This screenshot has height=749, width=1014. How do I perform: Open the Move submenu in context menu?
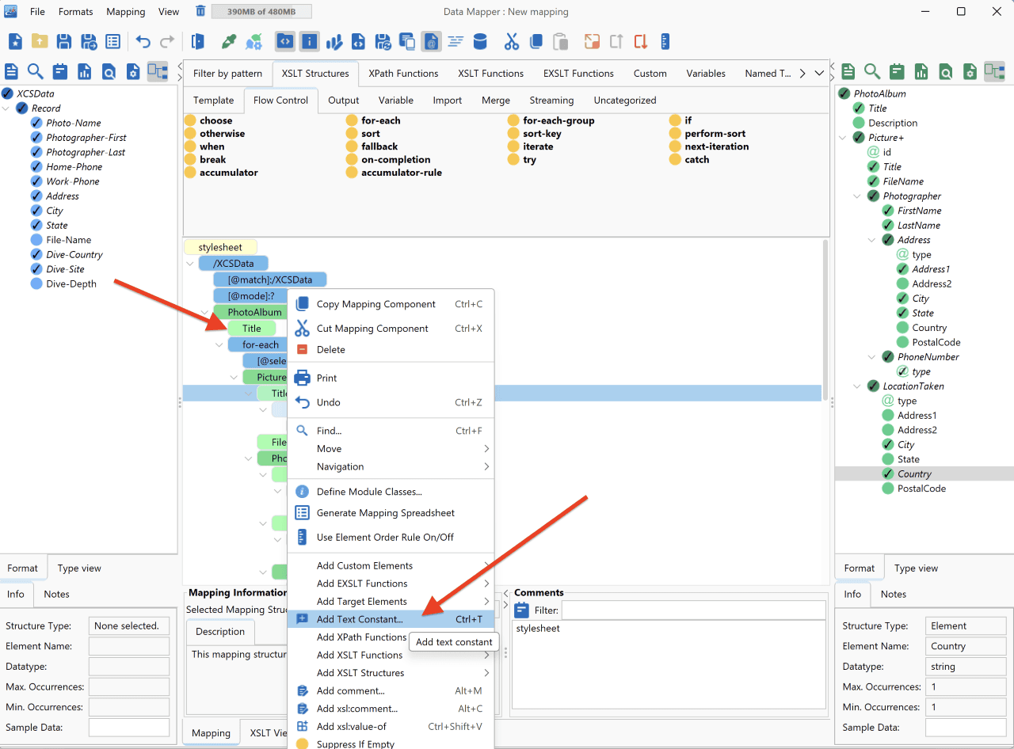(x=391, y=449)
